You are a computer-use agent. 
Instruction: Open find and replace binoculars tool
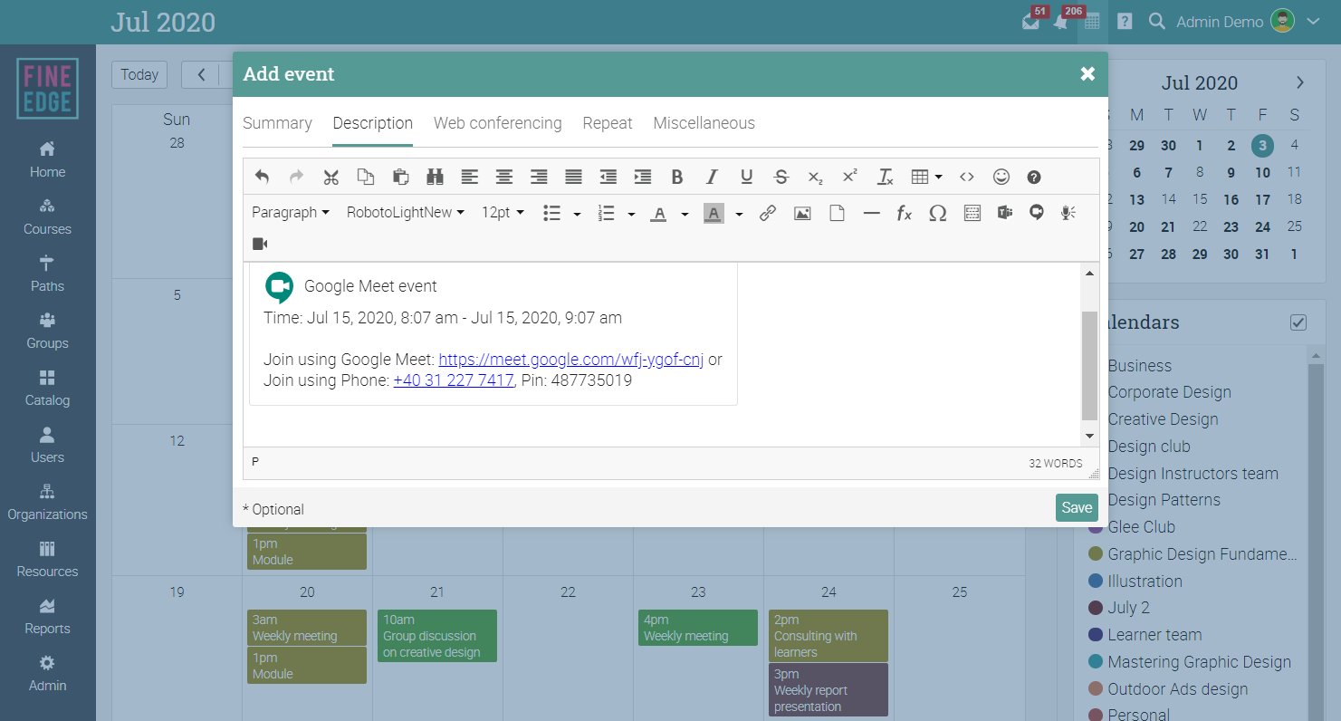[435, 178]
